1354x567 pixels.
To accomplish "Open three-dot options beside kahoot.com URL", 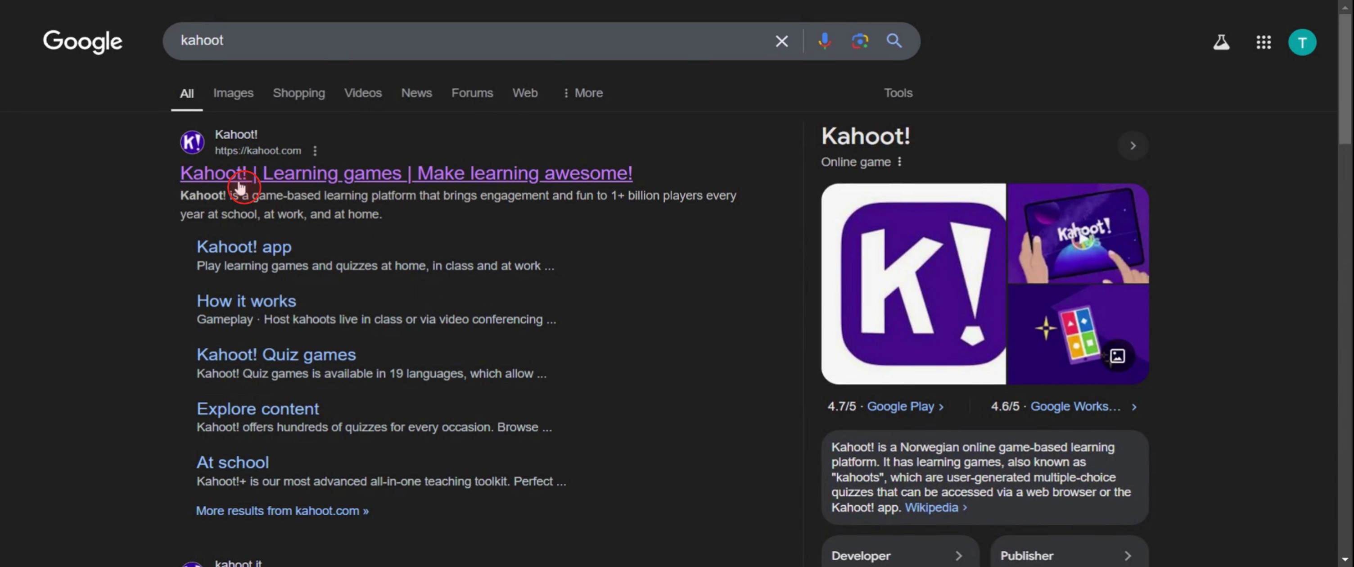I will pos(315,151).
